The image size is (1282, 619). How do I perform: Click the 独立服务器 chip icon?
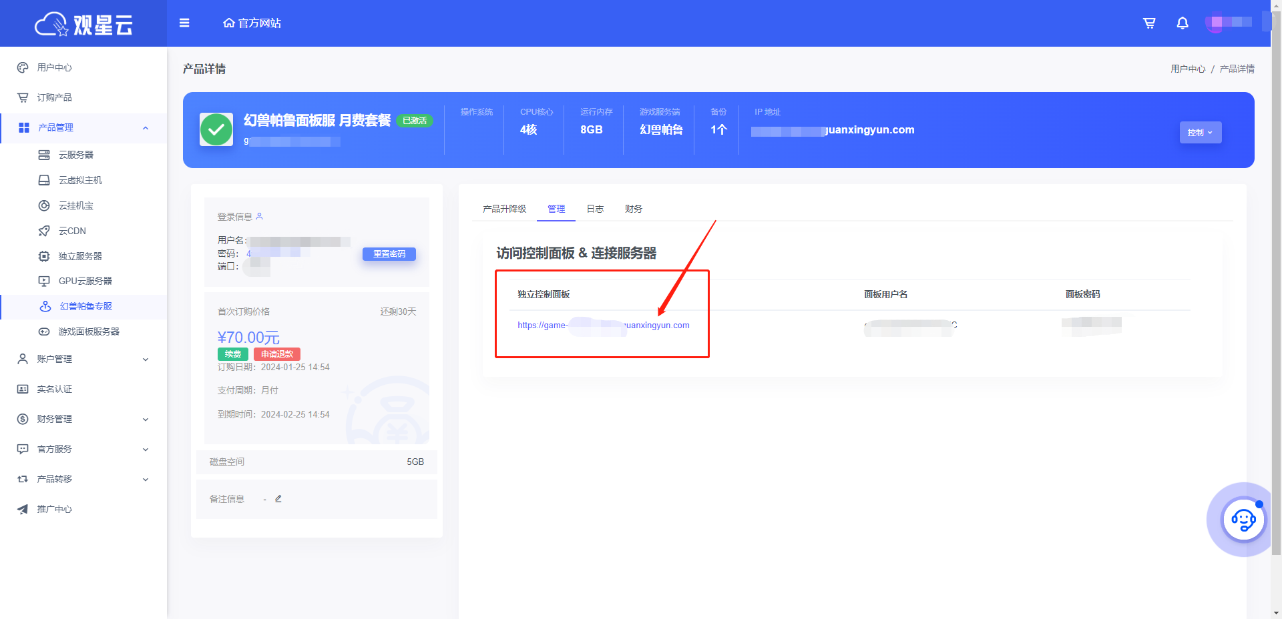[44, 256]
